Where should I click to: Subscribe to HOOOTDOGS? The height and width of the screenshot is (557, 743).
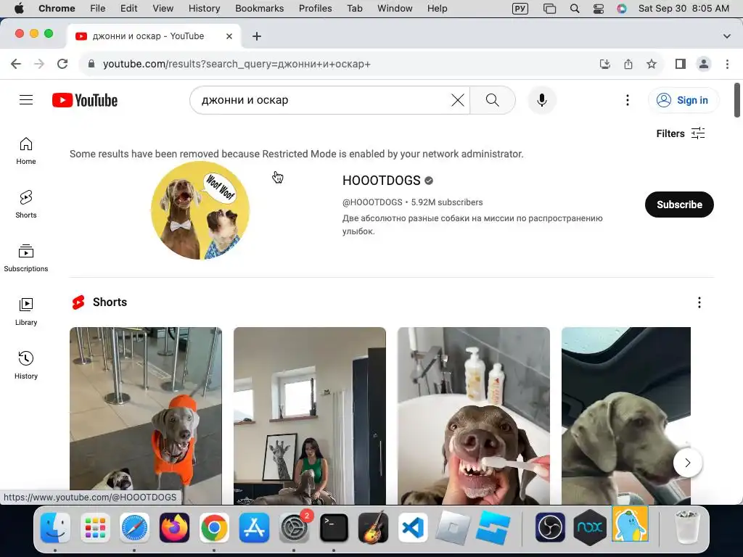(x=679, y=205)
